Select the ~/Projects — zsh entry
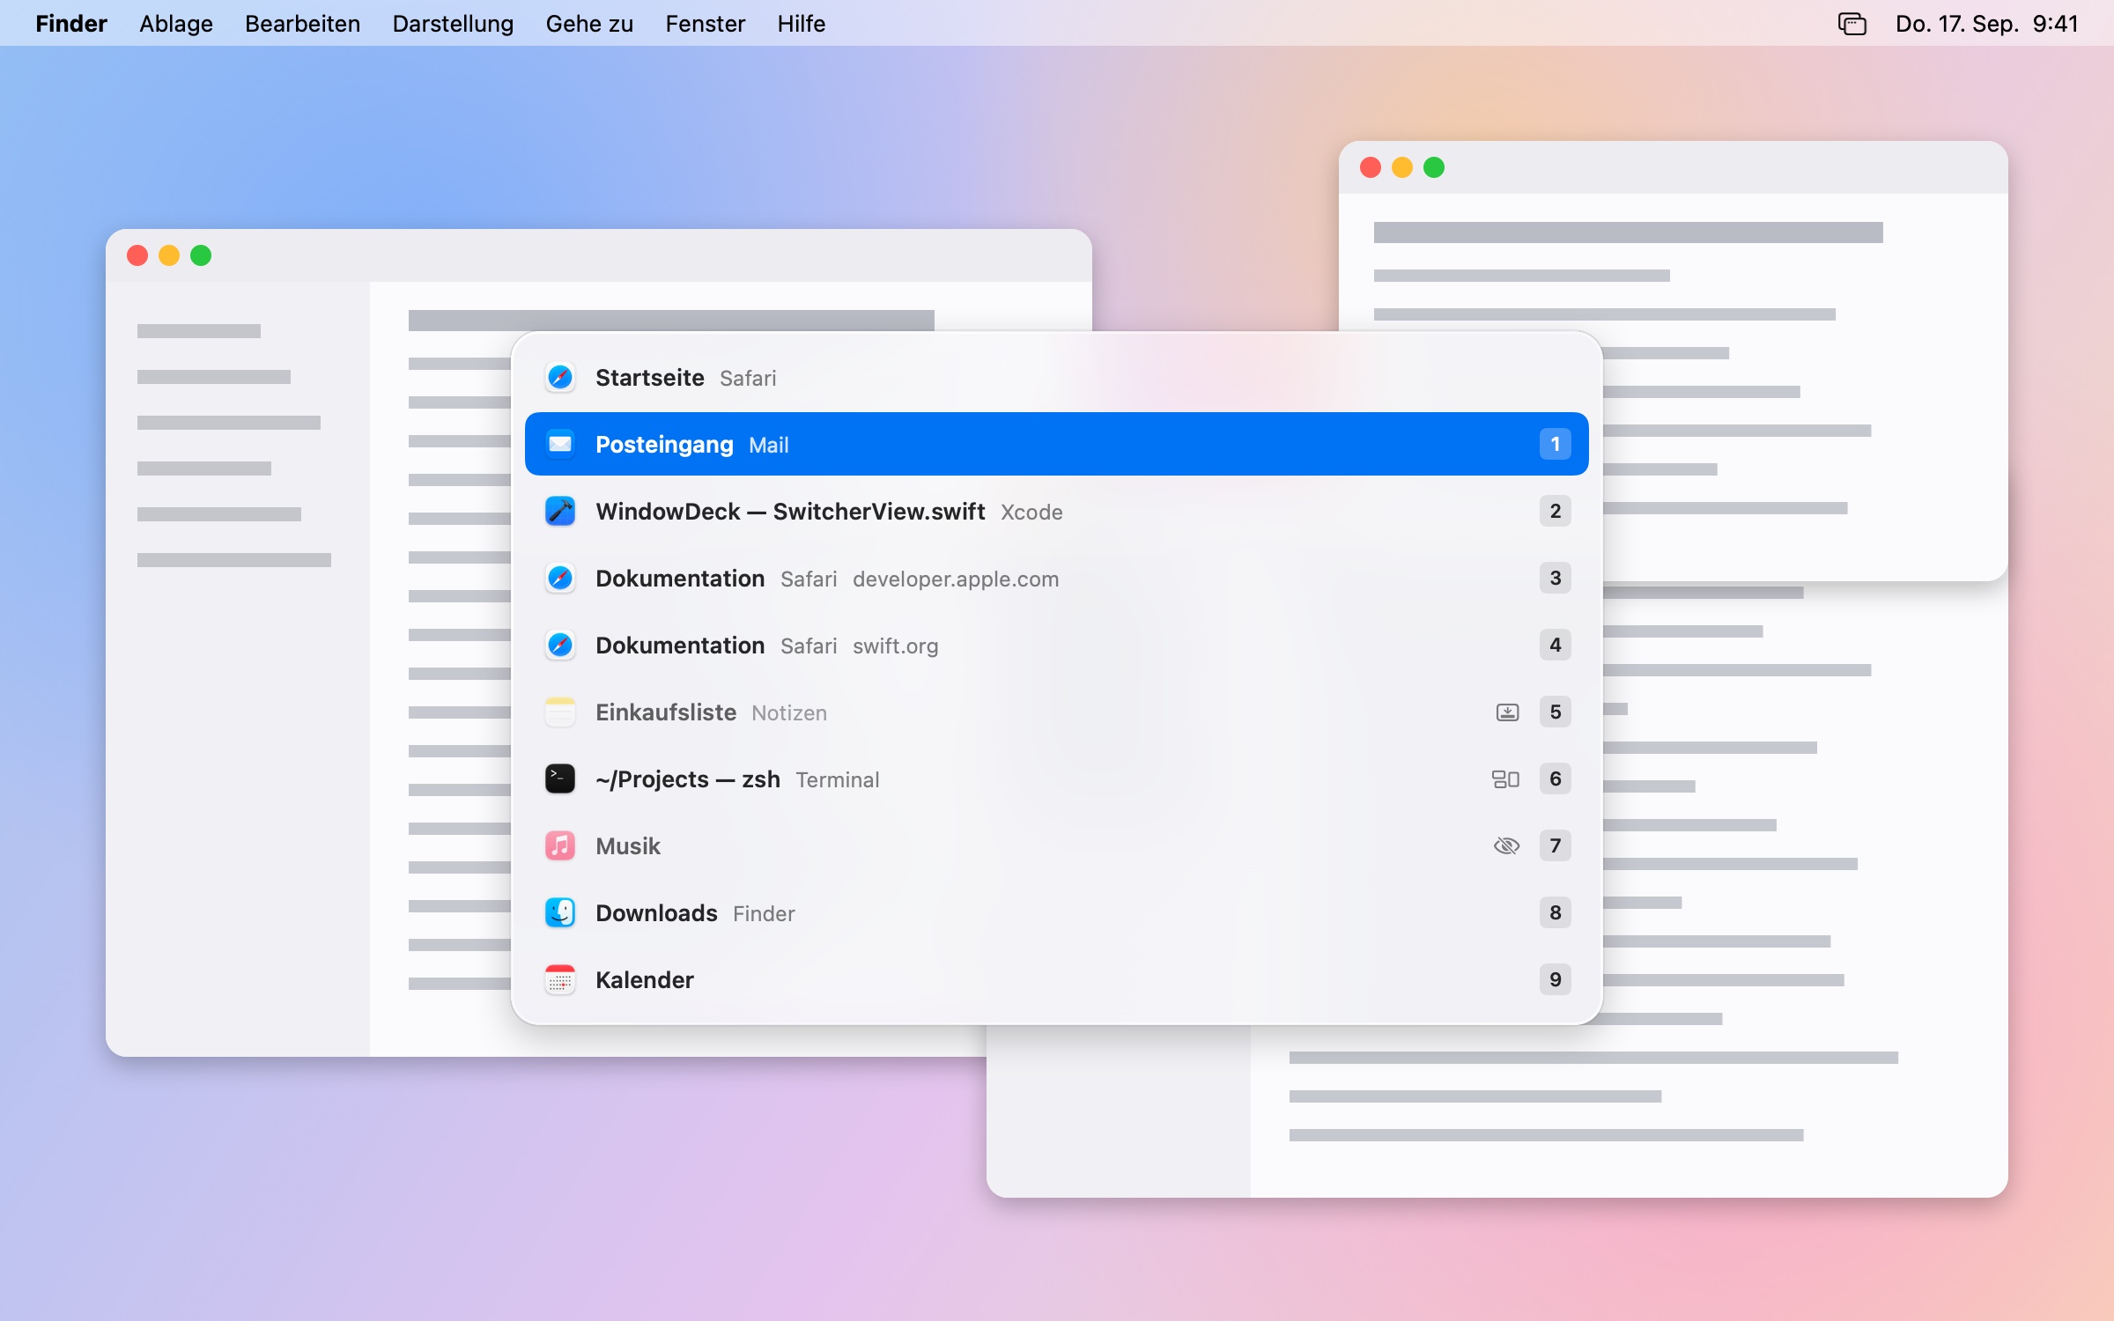Image resolution: width=2114 pixels, height=1321 pixels. pos(1057,779)
